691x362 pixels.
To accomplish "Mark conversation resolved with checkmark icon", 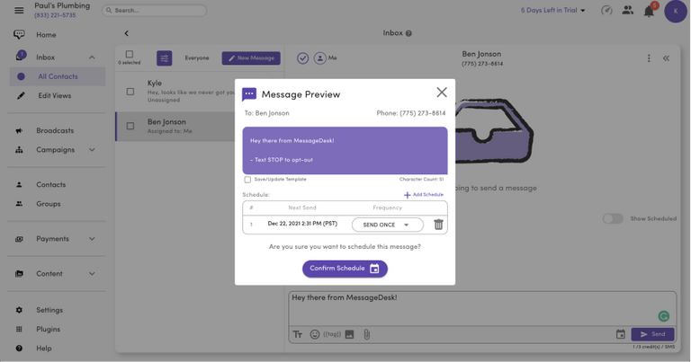I will [x=302, y=58].
